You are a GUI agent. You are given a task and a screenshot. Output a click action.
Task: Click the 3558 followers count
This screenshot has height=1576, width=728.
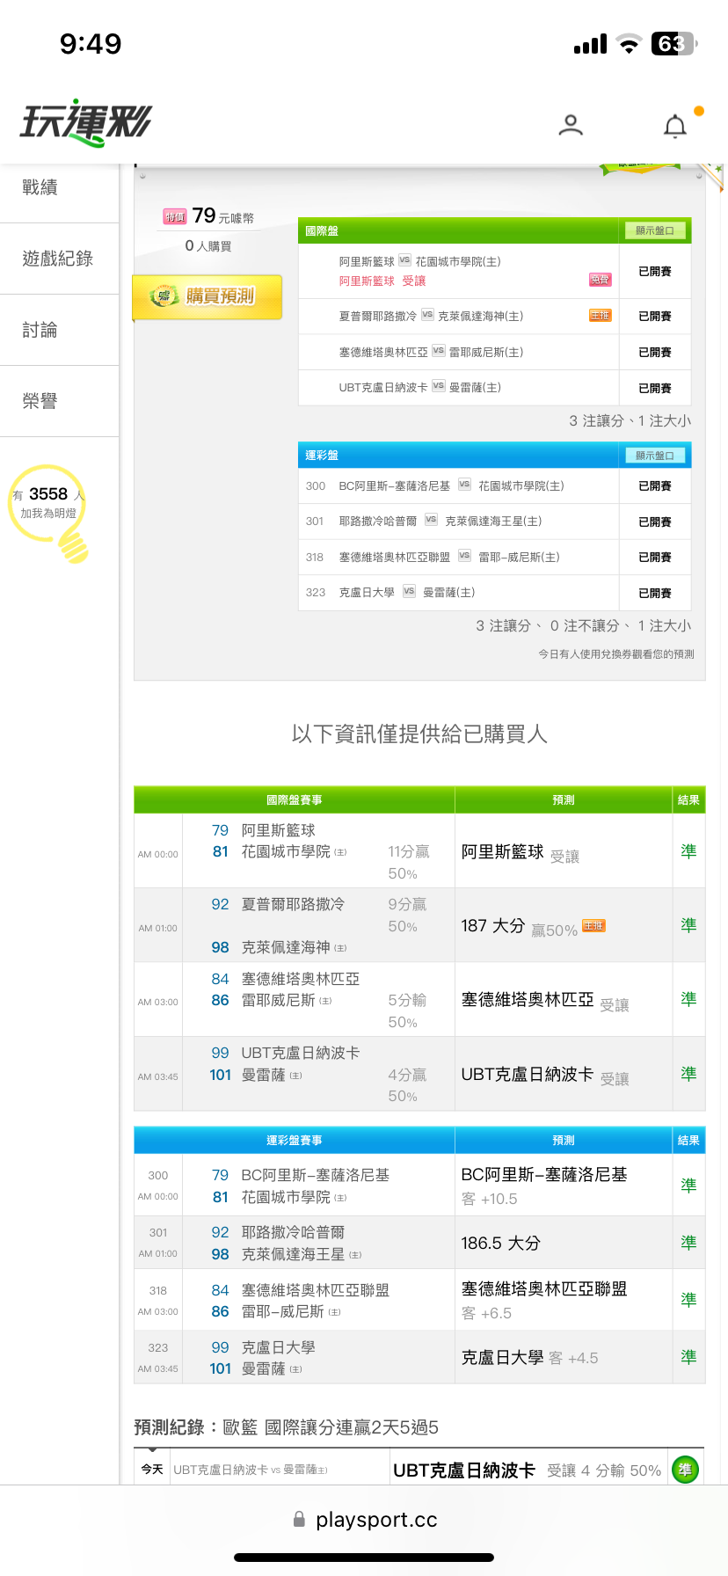pos(48,494)
